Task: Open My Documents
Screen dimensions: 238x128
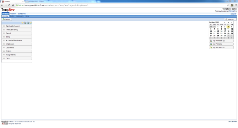Action: click(x=221, y=47)
